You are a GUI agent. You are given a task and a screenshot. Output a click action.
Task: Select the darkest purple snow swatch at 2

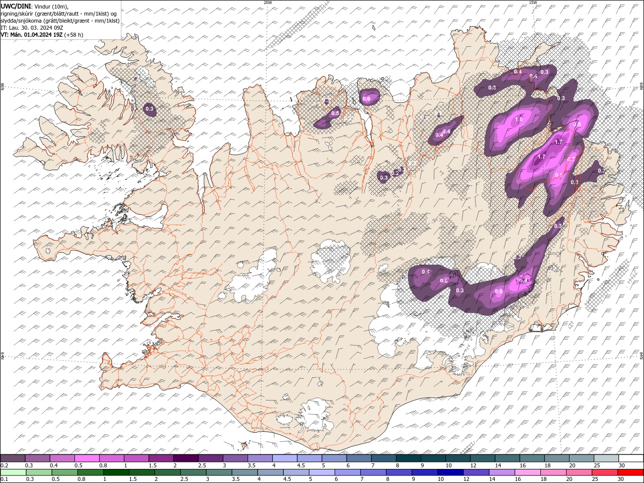tap(186, 458)
